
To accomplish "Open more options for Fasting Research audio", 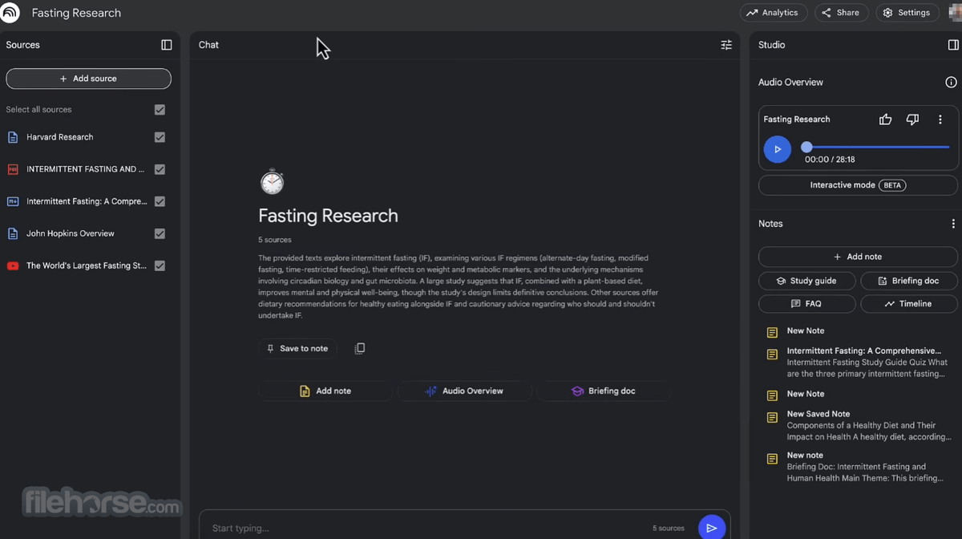I will [x=940, y=120].
